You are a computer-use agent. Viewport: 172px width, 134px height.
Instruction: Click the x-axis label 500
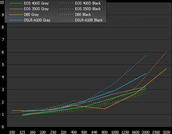click(84, 132)
